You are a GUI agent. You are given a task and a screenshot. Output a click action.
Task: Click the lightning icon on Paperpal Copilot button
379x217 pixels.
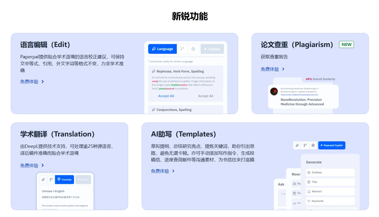(321, 145)
